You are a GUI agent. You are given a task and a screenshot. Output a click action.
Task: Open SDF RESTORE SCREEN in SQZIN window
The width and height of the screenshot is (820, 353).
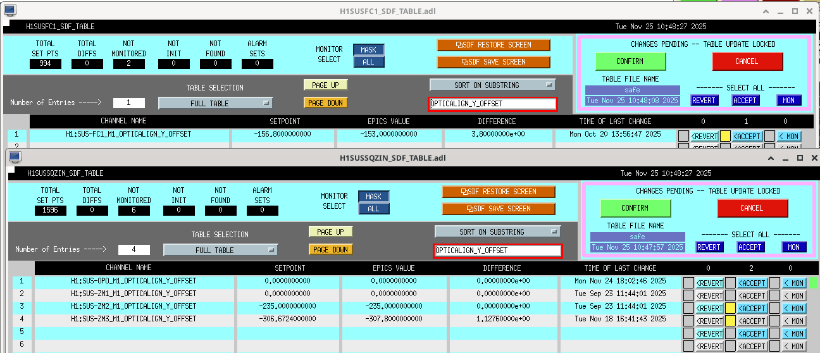coord(498,192)
